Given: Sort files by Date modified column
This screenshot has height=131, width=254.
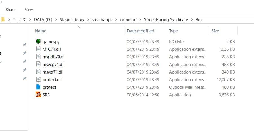Looking at the screenshot, I should [140, 31].
